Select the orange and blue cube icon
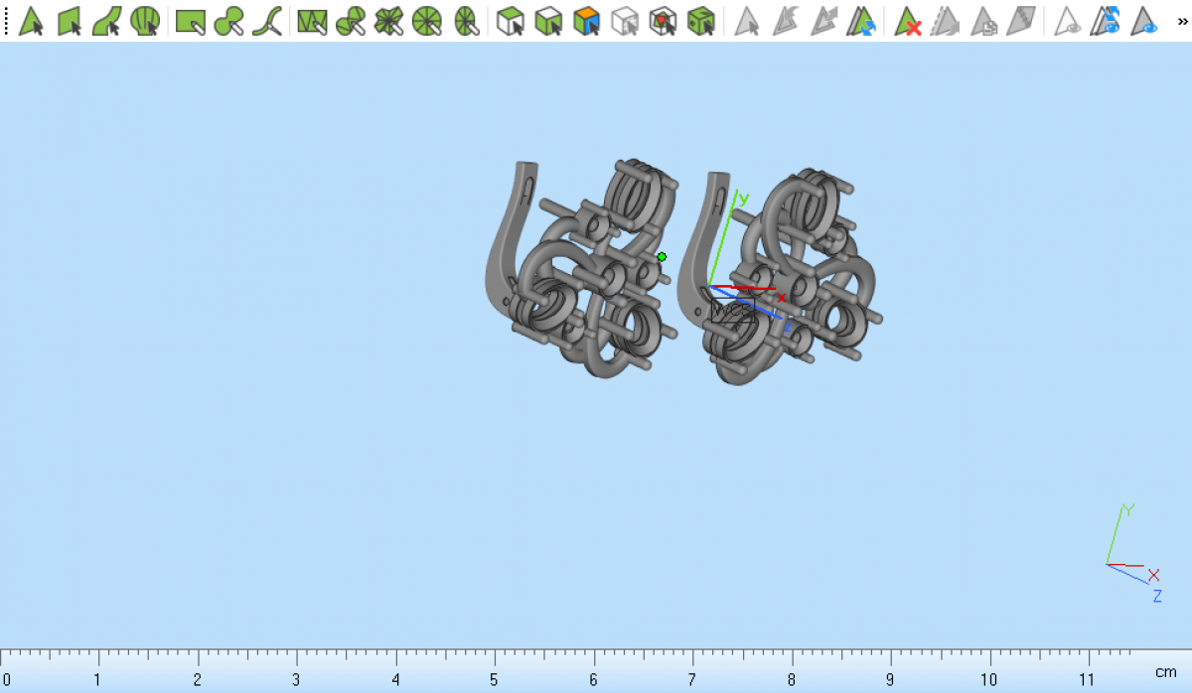The width and height of the screenshot is (1192, 693). 587,20
